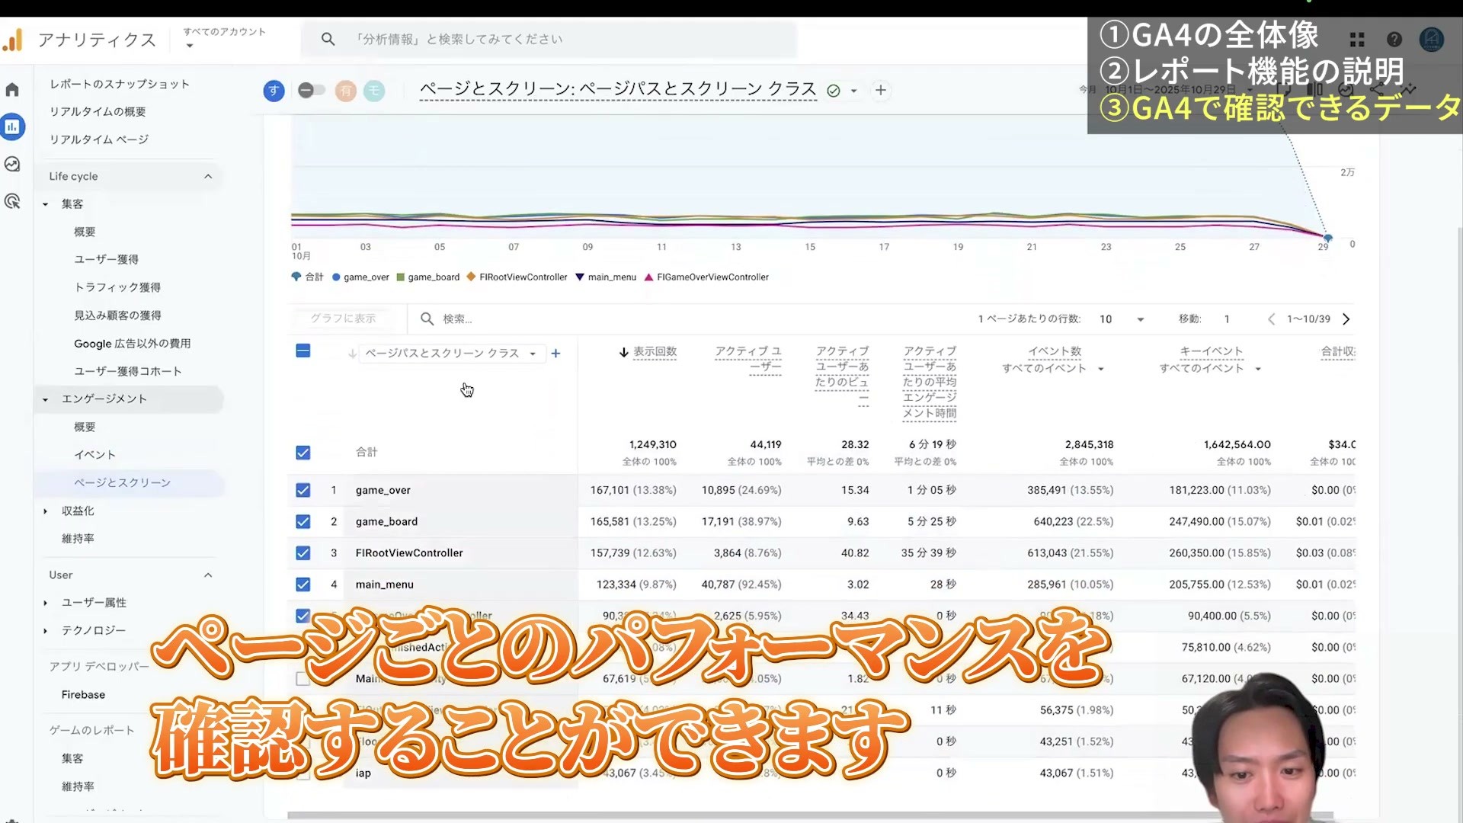Open Firebase report

point(83,695)
